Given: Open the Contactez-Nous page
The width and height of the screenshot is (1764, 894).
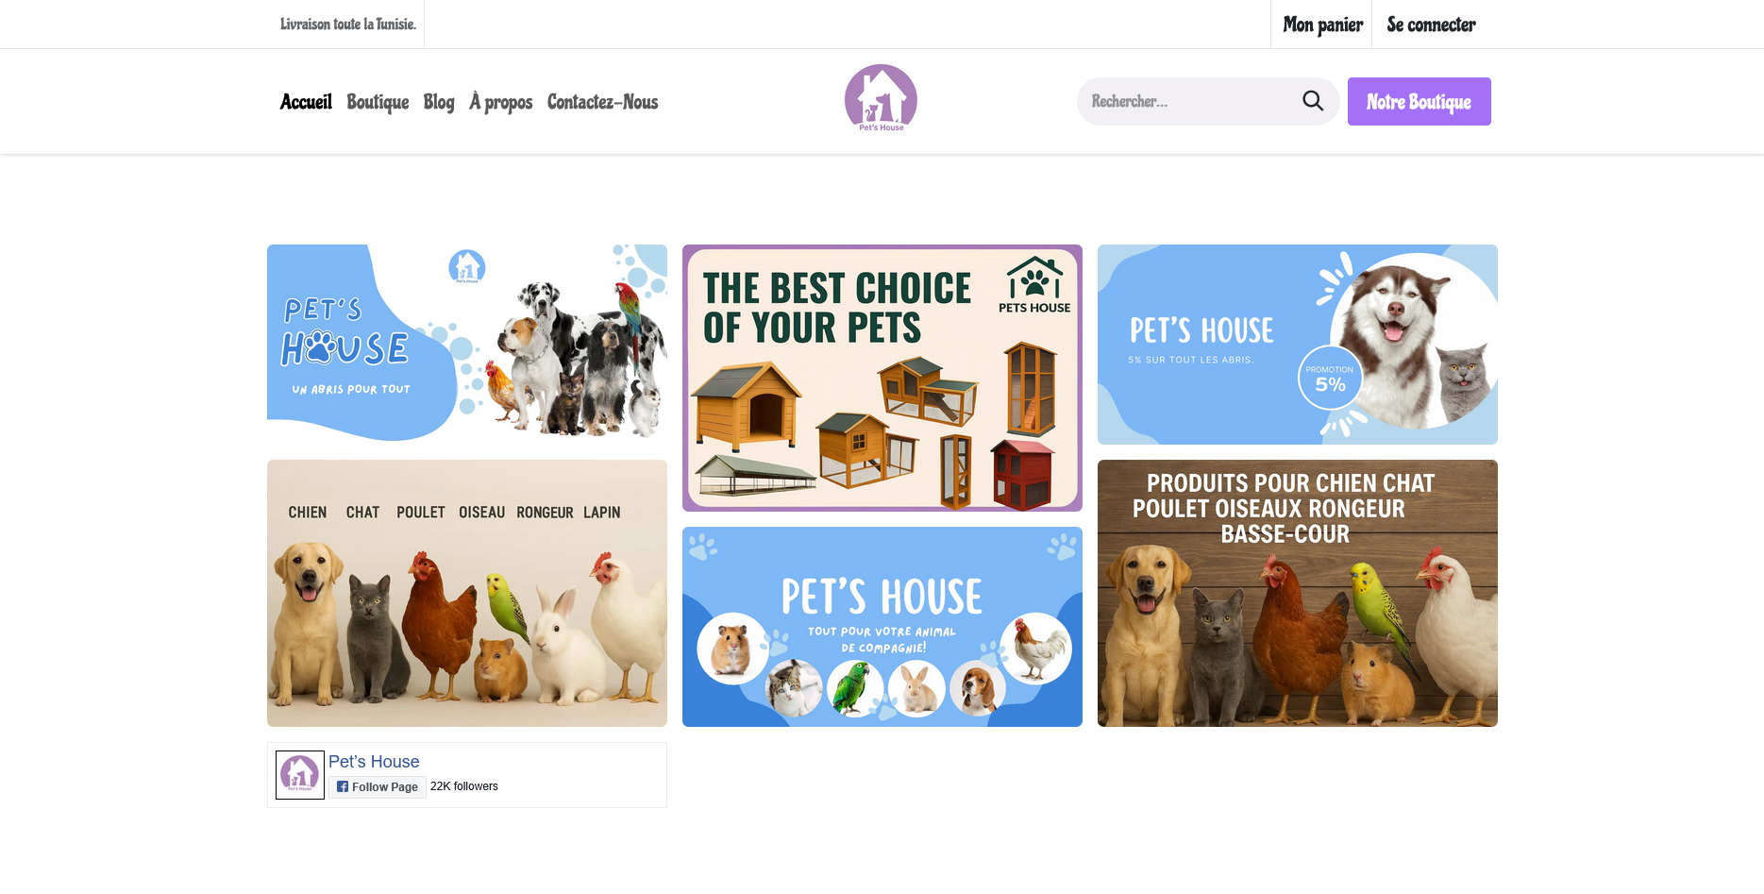Looking at the screenshot, I should (602, 102).
